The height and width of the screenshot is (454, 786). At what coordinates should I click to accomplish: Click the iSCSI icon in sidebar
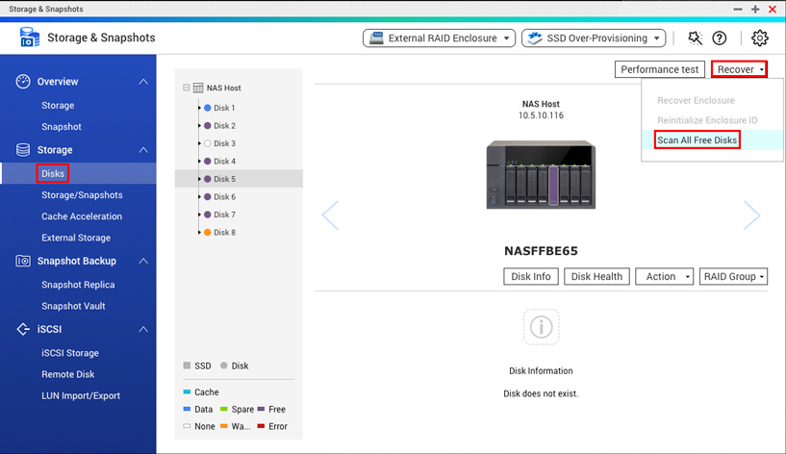[x=23, y=329]
